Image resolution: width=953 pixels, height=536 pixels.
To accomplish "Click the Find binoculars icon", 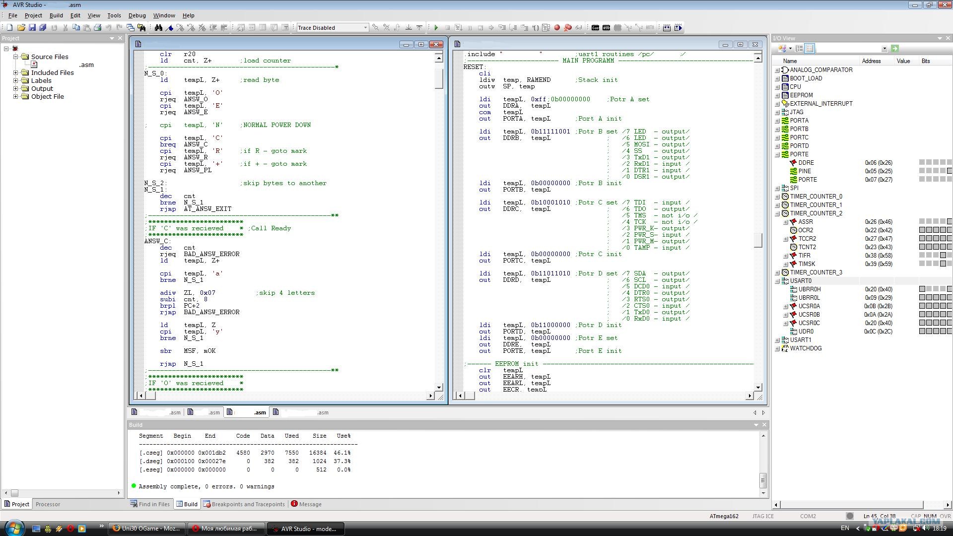I will 158,28.
